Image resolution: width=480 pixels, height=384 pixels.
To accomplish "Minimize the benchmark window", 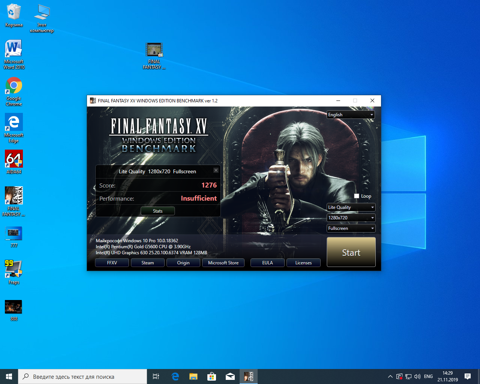I will pyautogui.click(x=338, y=100).
